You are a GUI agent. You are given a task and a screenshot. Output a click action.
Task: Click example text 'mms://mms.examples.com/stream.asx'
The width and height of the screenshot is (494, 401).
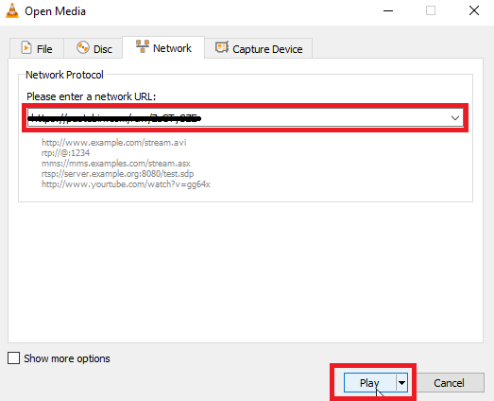115,164
